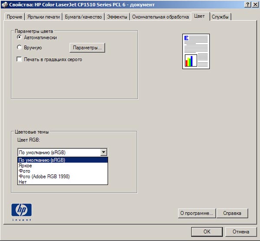Choose Яркое color theme option

click(63, 166)
